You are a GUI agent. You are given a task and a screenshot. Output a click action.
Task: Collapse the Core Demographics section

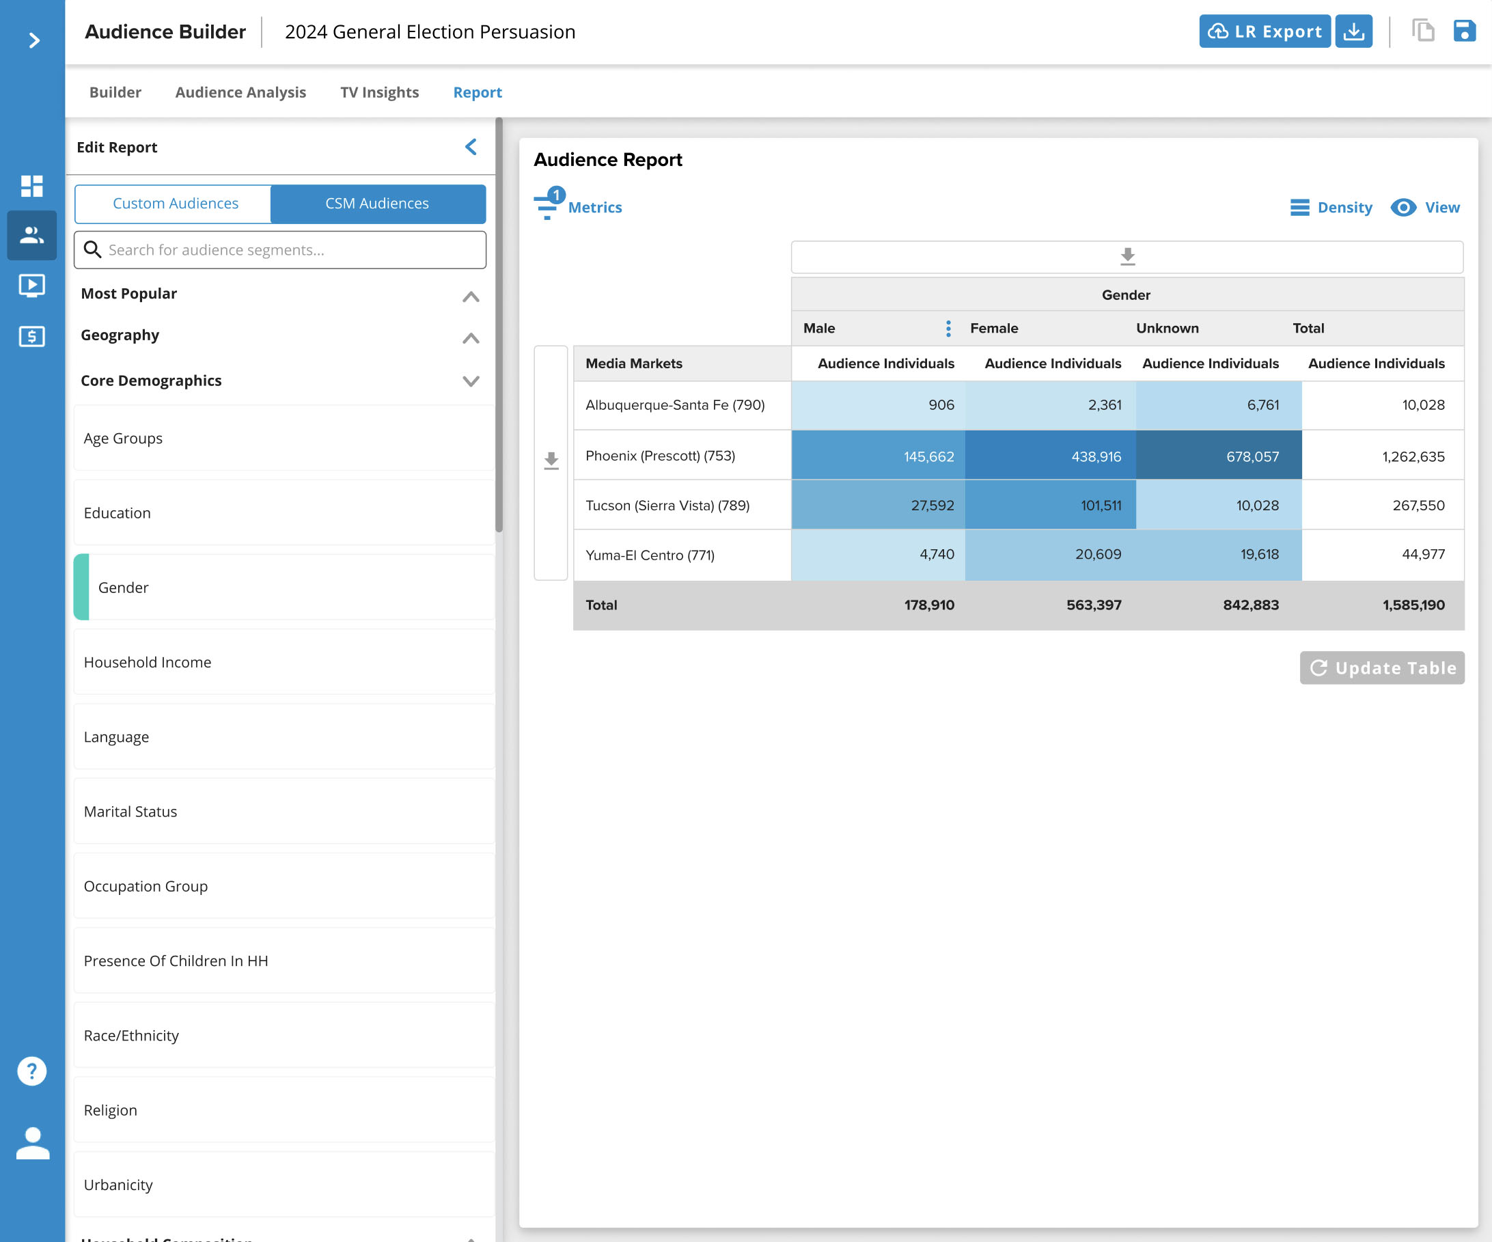470,381
